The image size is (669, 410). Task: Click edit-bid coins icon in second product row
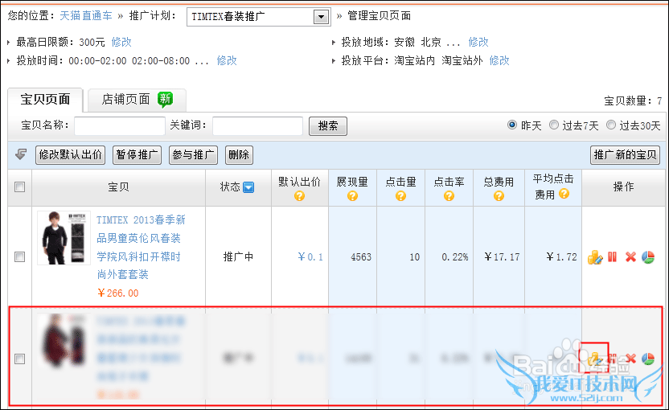tap(595, 359)
